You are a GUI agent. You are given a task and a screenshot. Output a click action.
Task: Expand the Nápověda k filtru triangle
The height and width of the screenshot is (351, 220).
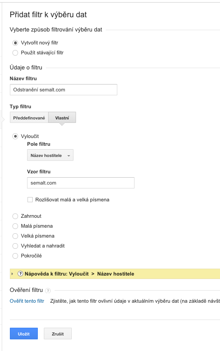[12, 274]
